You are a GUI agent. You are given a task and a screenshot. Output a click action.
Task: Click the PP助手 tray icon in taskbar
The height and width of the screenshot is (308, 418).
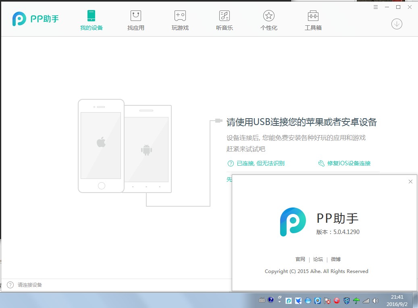click(x=289, y=300)
